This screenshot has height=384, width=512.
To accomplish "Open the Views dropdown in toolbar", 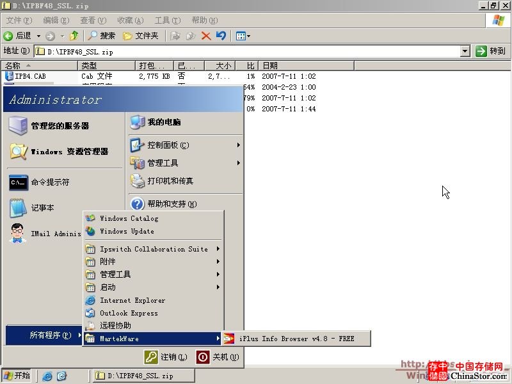I will point(243,36).
